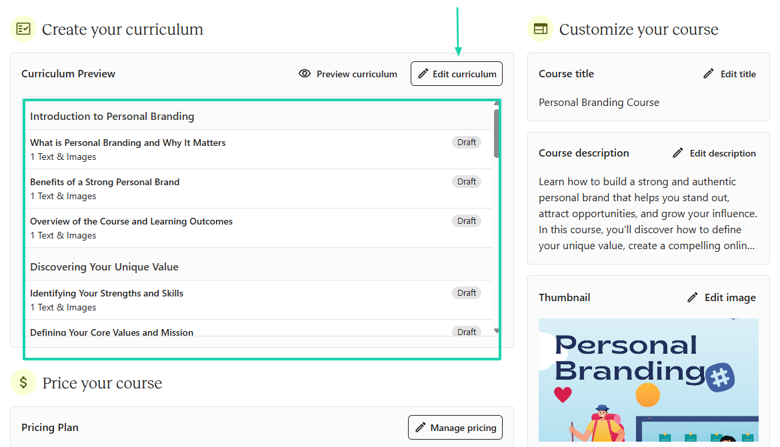Click the Personal Branding Course title text
Image resolution: width=780 pixels, height=447 pixels.
point(599,103)
